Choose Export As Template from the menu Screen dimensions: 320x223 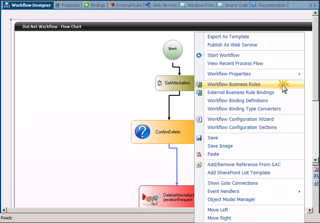[x=228, y=36]
